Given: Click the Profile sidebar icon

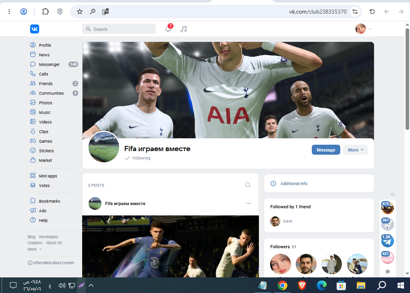Looking at the screenshot, I should pos(33,45).
